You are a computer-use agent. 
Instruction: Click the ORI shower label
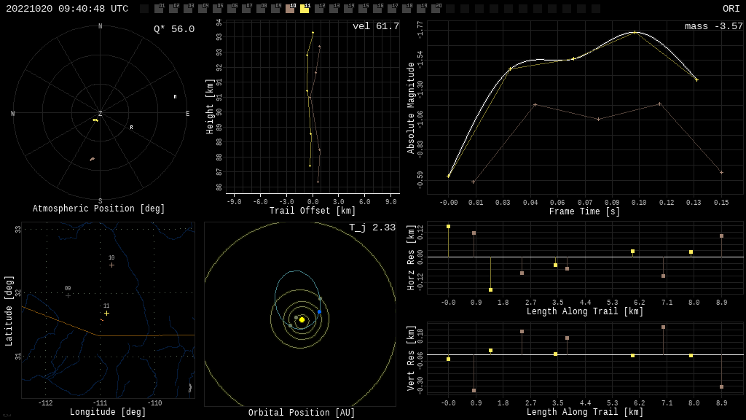(x=731, y=9)
